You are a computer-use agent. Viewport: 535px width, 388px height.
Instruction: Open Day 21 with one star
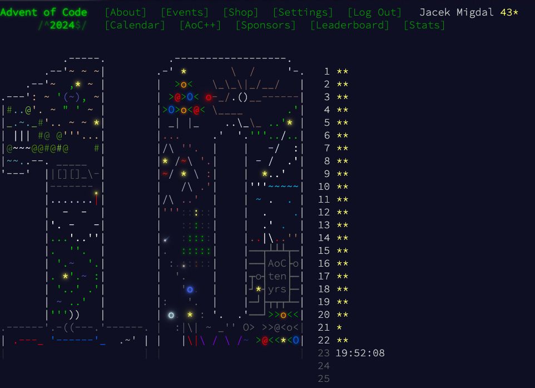pos(330,327)
